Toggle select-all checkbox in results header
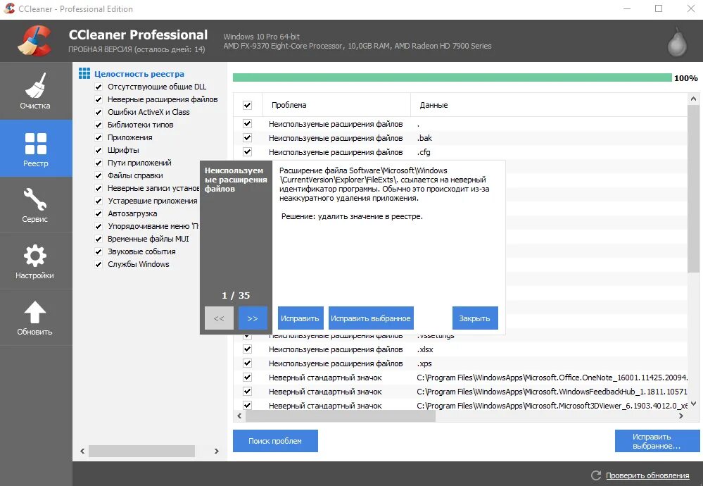 tap(247, 105)
